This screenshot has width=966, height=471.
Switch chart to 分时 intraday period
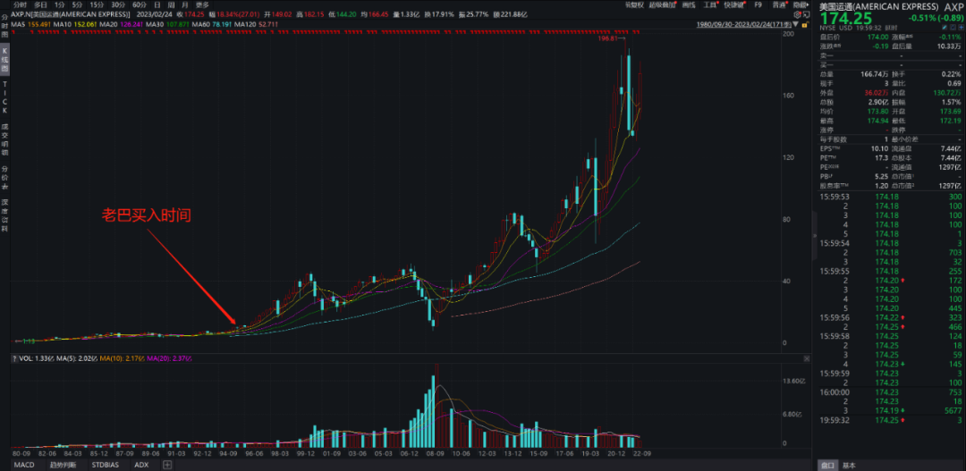tap(20, 5)
